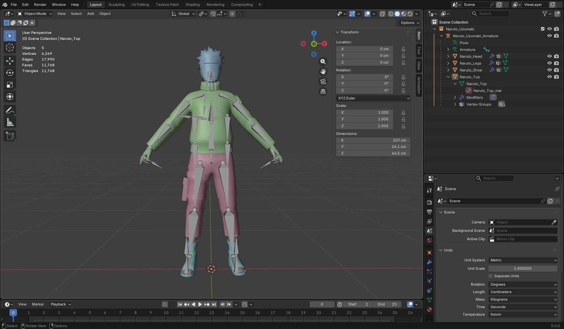564x329 pixels.
Task: Hide Naruto_Head in the viewport
Action: tap(549, 56)
